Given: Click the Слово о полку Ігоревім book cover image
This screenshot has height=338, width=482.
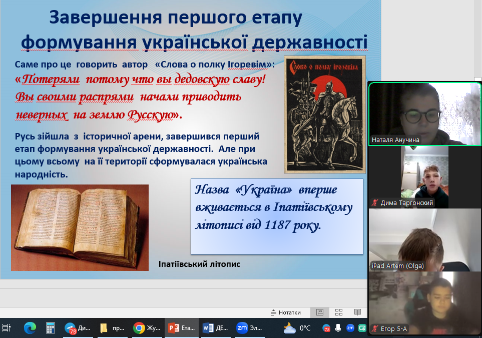Looking at the screenshot, I should coord(325,114).
